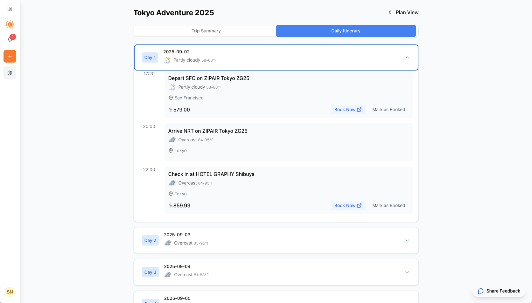532x303 pixels.
Task: Click the Day 2 badge
Action: (150, 240)
